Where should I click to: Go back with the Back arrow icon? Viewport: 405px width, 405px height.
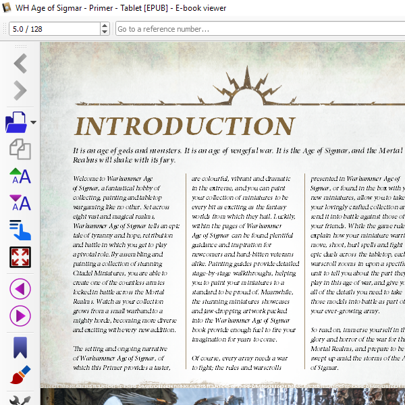20,63
